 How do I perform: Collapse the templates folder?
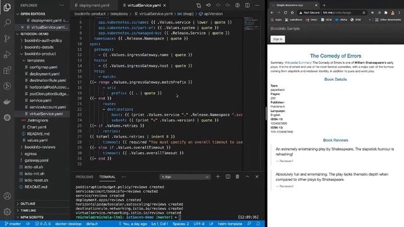(x=36, y=61)
